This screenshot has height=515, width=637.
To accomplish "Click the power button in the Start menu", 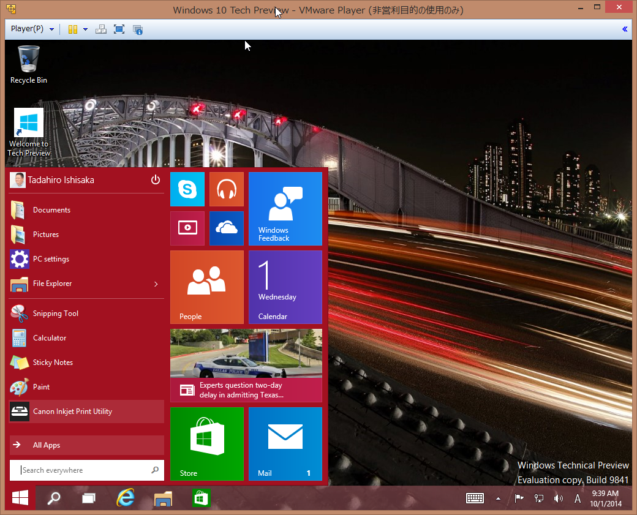I will pos(156,179).
